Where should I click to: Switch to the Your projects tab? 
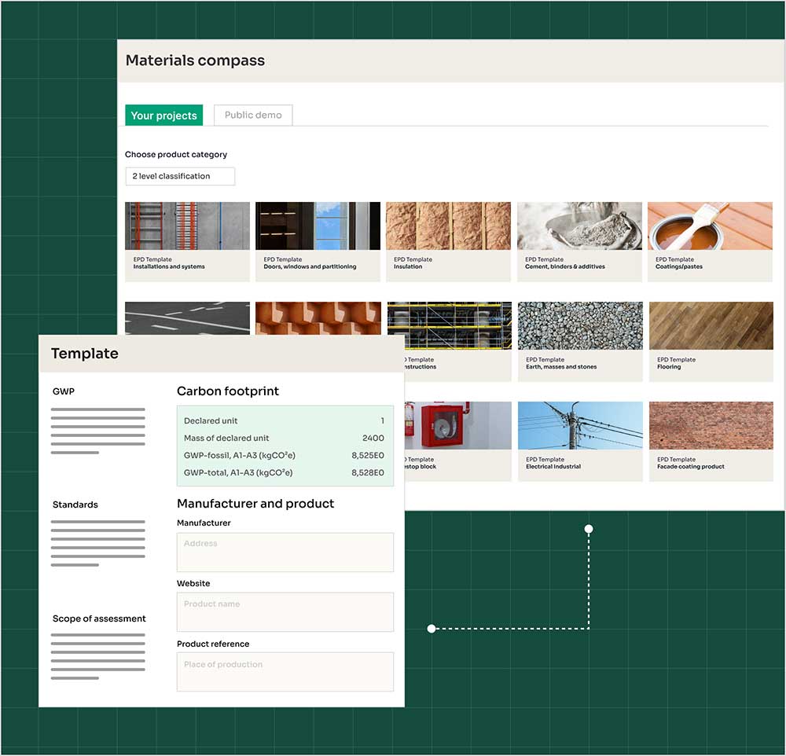[x=163, y=116]
